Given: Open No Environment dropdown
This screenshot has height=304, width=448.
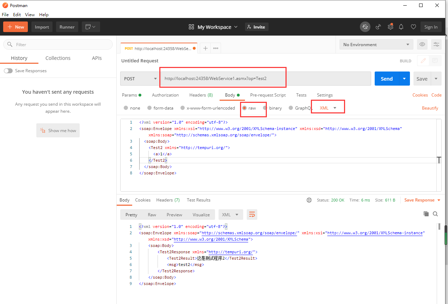Looking at the screenshot, I should [375, 44].
